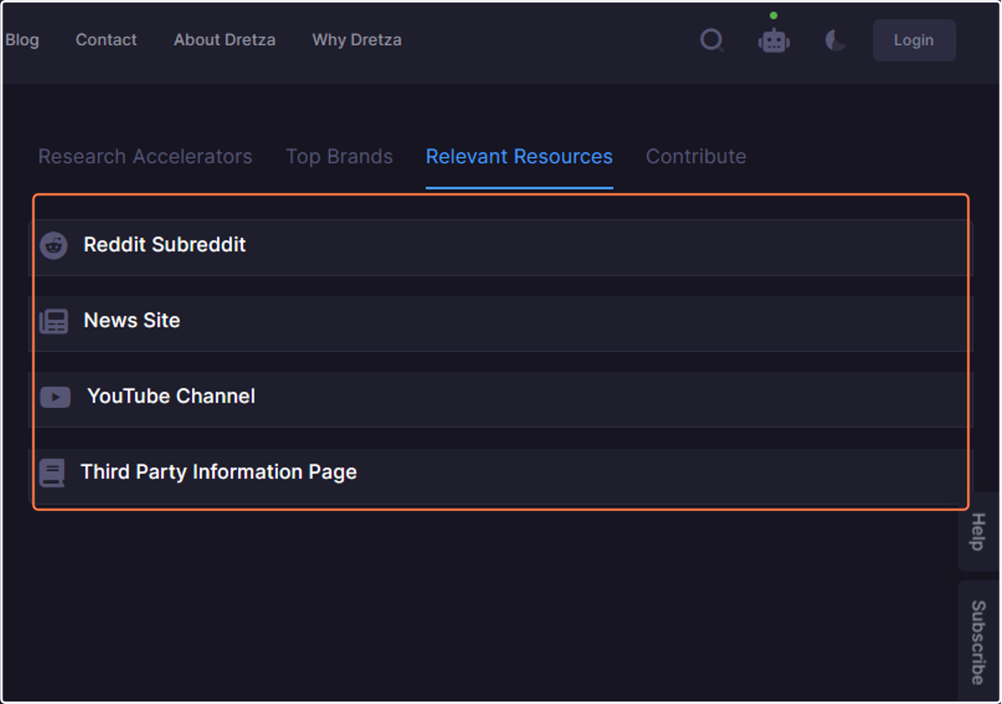Open the search magnifier icon
The height and width of the screenshot is (704, 1002).
coord(711,40)
